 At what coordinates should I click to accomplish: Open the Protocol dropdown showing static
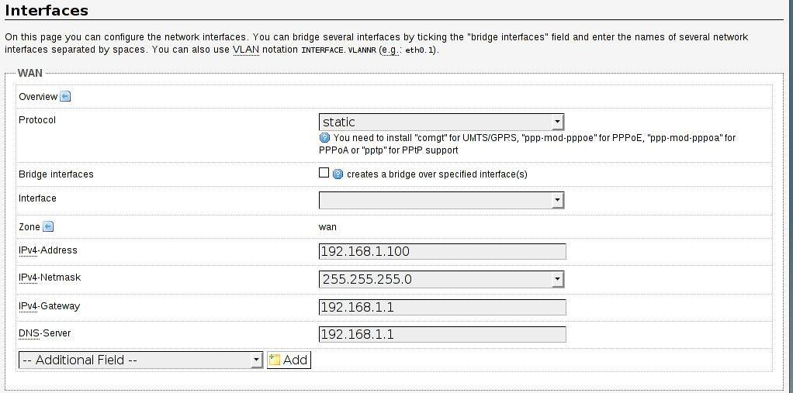(x=441, y=122)
